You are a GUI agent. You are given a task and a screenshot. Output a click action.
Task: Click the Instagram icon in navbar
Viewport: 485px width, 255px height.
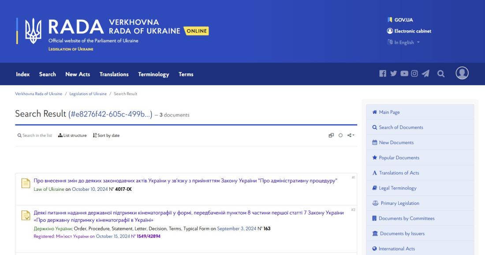coord(414,74)
